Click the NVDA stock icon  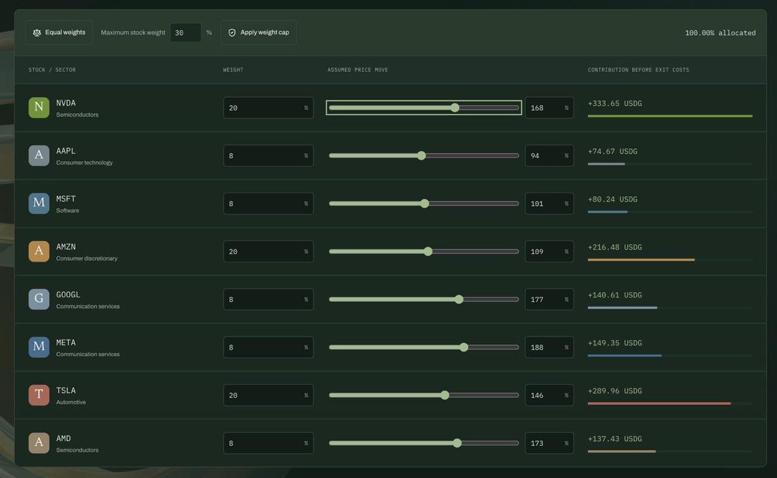click(x=39, y=108)
